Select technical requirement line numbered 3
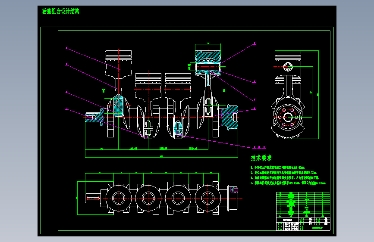The width and height of the screenshot is (374, 242). (x=285, y=178)
